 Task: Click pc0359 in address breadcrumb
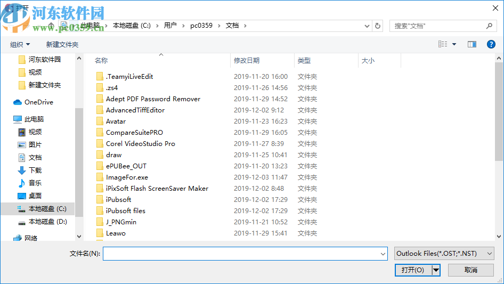pos(201,26)
